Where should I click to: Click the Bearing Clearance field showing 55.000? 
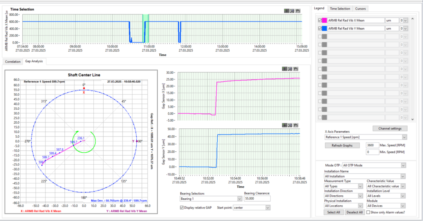point(257,199)
